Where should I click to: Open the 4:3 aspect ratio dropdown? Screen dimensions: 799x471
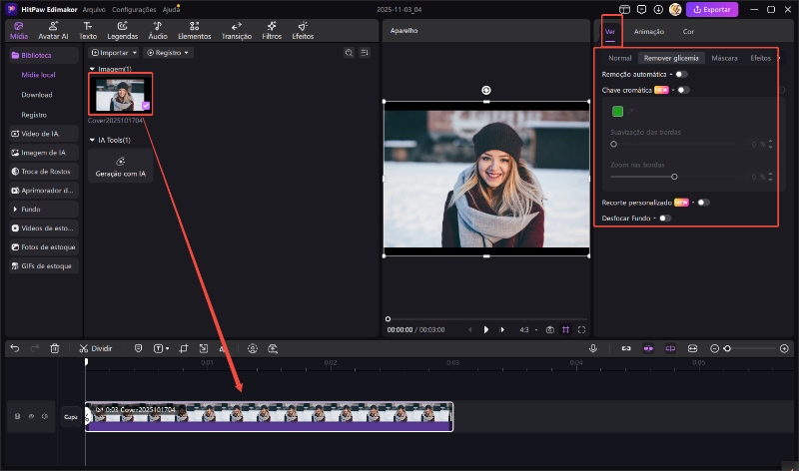coord(528,330)
